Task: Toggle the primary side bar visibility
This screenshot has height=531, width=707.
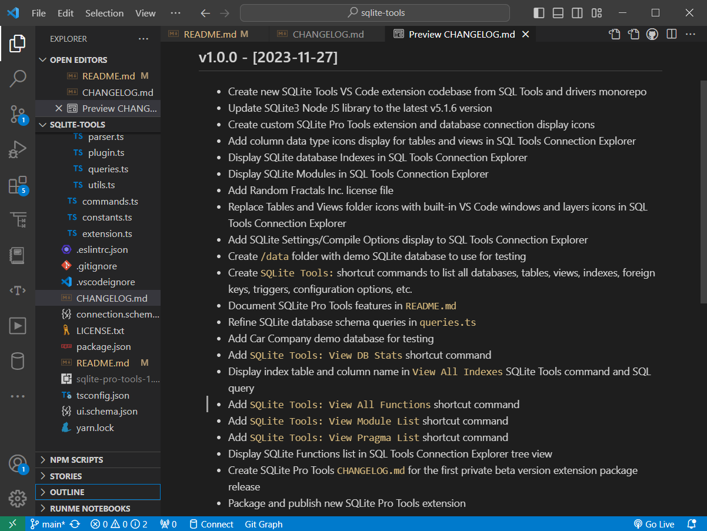Action: [539, 13]
